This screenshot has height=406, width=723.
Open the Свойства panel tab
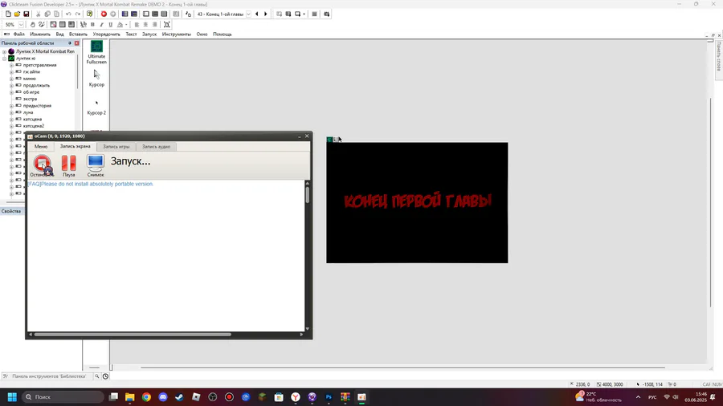(11, 211)
